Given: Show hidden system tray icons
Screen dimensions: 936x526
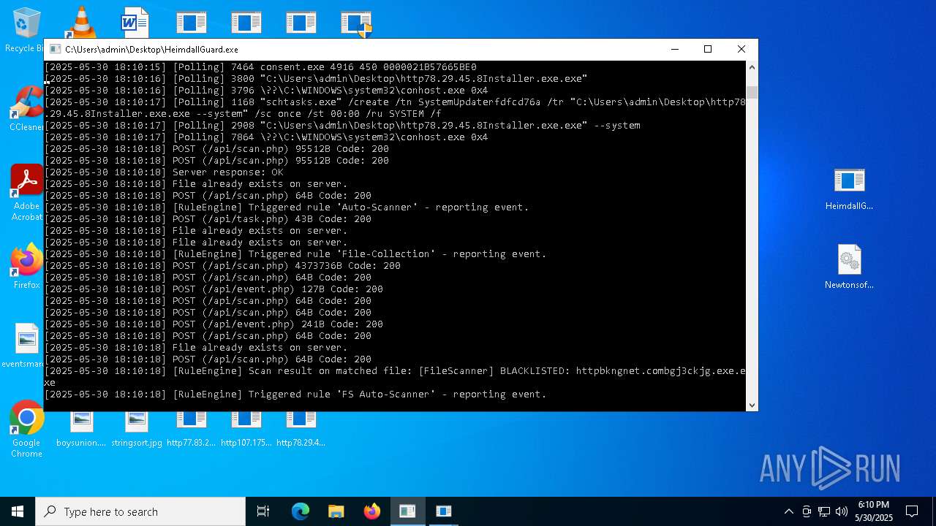Looking at the screenshot, I should pyautogui.click(x=788, y=511).
